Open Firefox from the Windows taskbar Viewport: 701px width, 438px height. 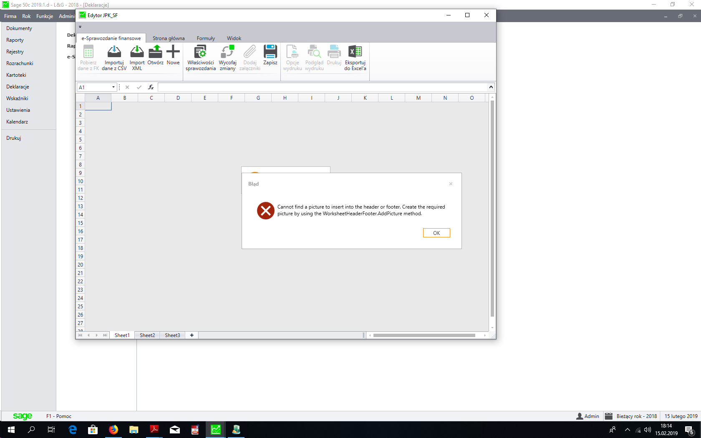tap(113, 430)
